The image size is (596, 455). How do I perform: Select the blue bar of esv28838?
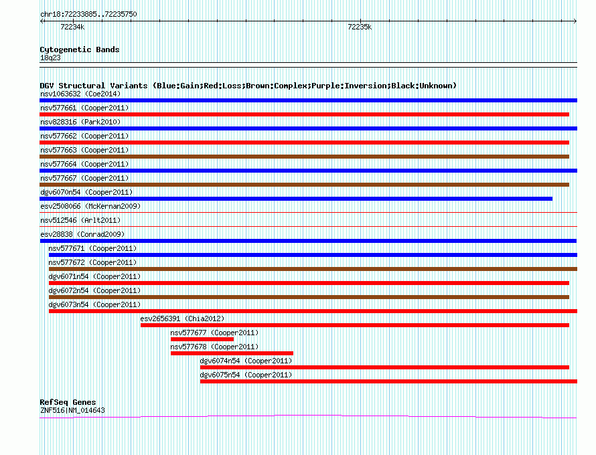point(308,241)
